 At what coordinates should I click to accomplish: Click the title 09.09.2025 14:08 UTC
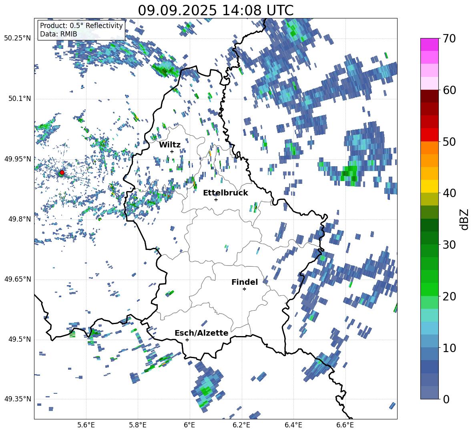click(x=215, y=10)
